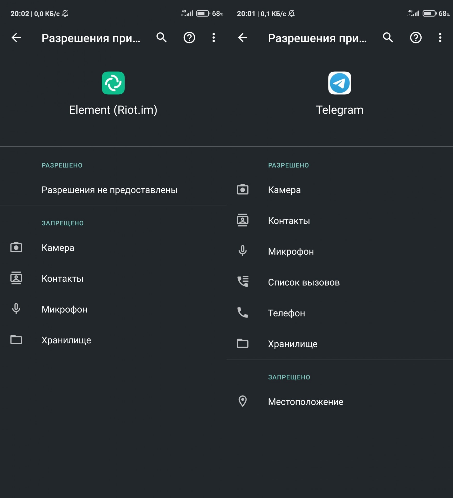Open search on Telegram permissions screen
453x498 pixels.
click(388, 38)
